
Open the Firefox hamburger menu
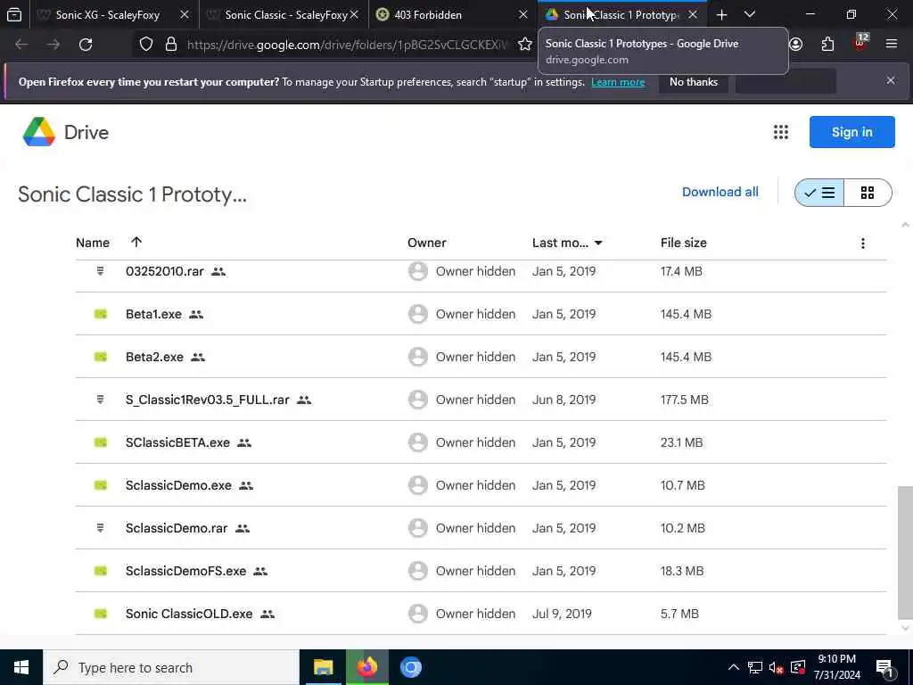(x=892, y=45)
